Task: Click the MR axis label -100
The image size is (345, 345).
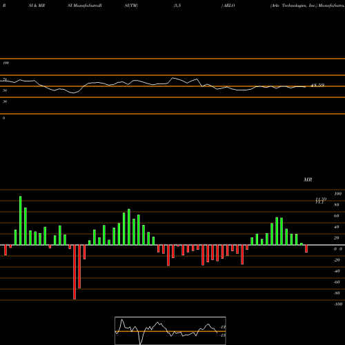Action: click(338, 304)
